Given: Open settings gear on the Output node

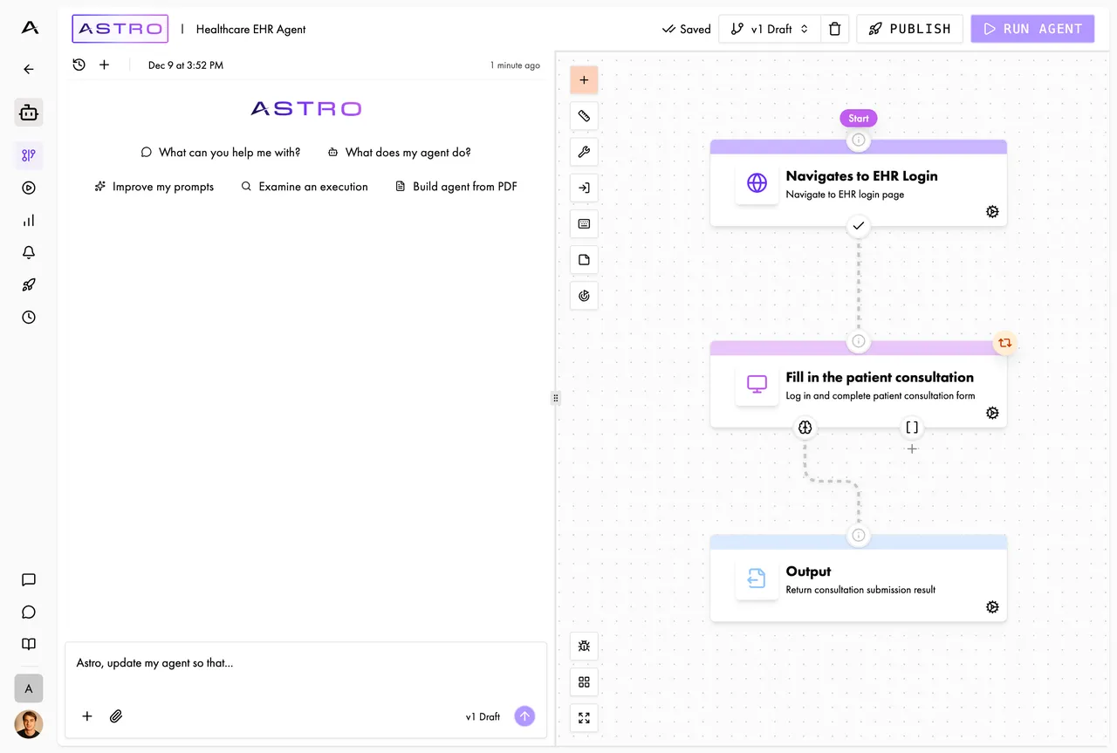Looking at the screenshot, I should pos(992,606).
